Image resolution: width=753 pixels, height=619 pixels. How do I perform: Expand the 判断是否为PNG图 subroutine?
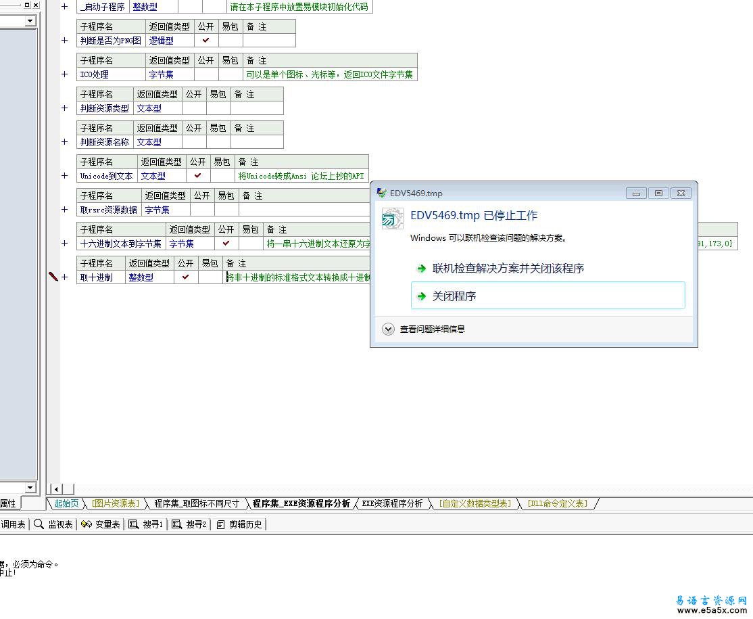[x=65, y=41]
